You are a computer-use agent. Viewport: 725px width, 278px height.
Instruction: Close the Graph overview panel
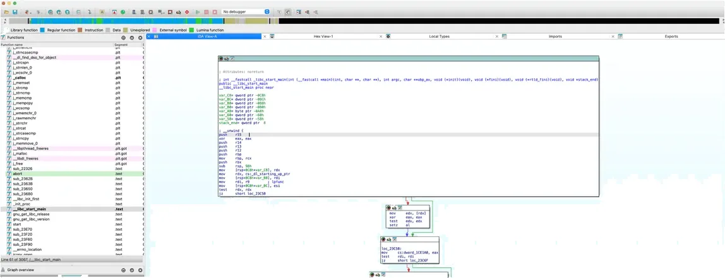tap(140, 270)
